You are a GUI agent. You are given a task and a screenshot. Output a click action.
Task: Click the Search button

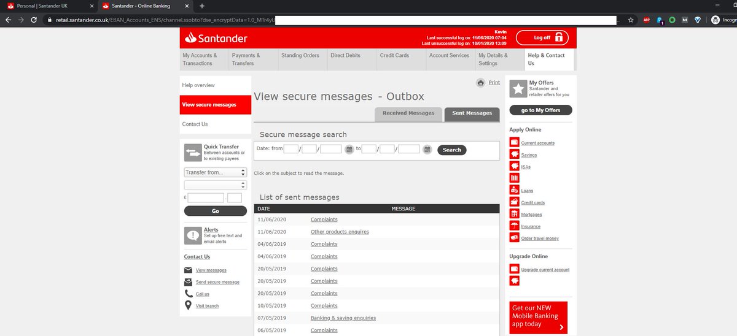coord(452,150)
